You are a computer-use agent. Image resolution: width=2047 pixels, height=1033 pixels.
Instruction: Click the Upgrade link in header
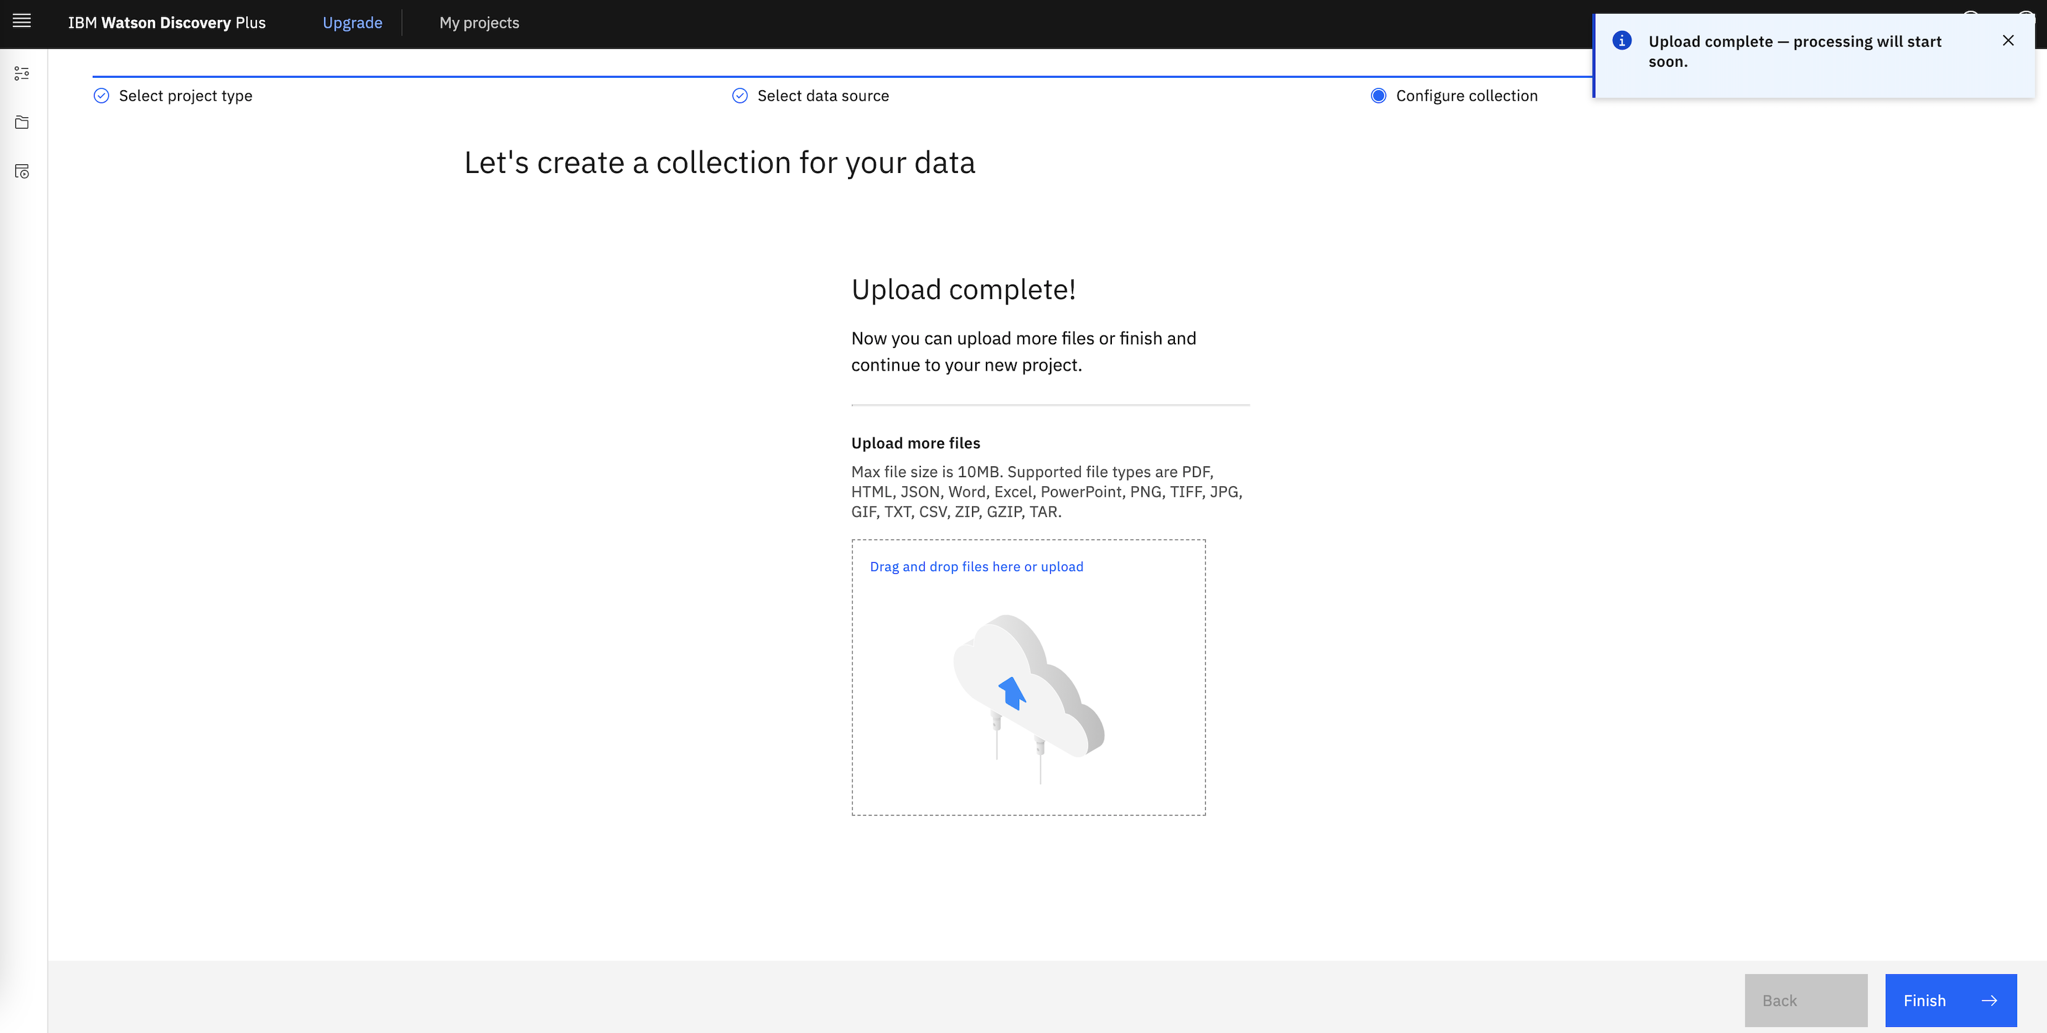(352, 23)
